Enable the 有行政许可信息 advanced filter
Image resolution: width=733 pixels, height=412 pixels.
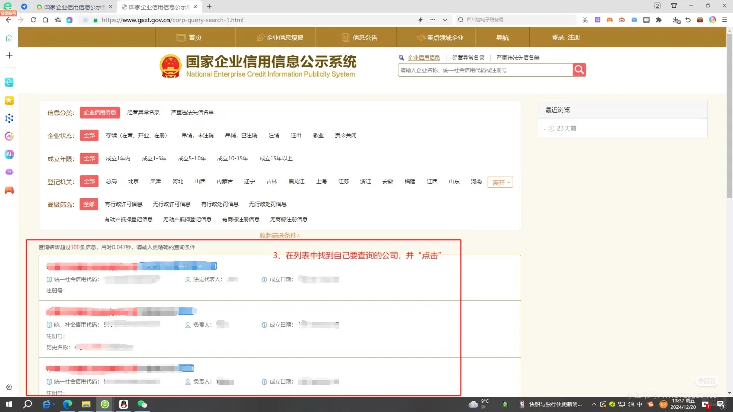(x=123, y=204)
